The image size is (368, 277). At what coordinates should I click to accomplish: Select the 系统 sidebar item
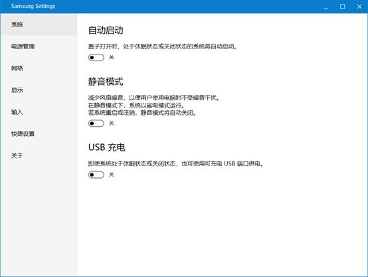[39, 25]
